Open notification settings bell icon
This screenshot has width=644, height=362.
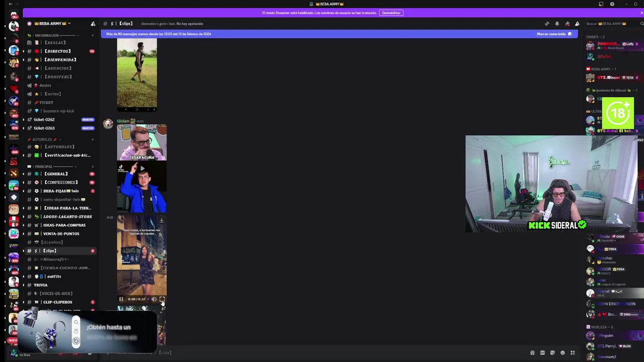[557, 24]
